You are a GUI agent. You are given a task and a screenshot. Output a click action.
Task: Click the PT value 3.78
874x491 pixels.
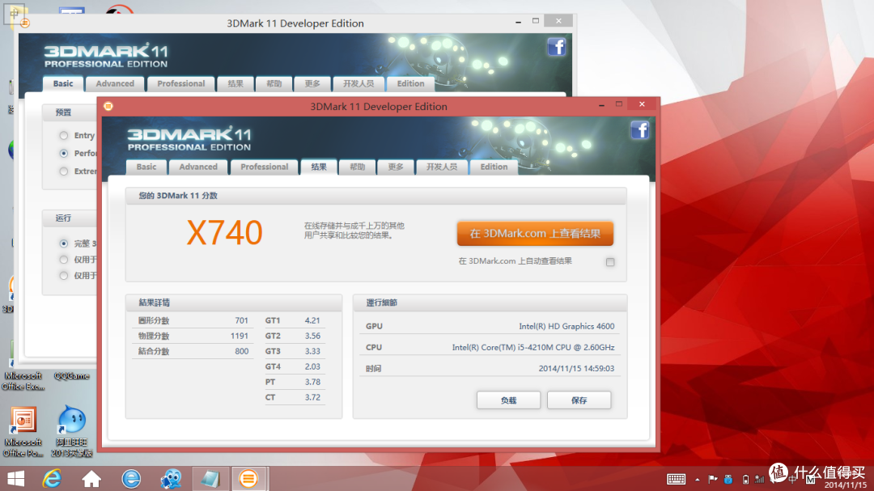[x=312, y=382]
